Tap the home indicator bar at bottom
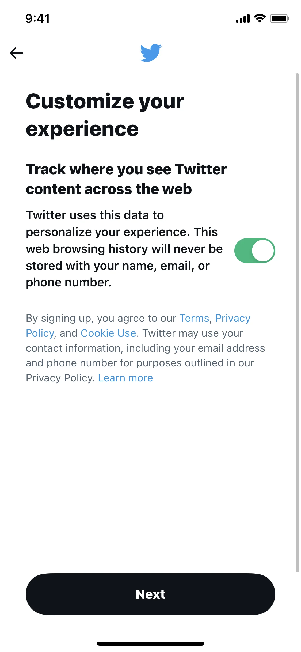The width and height of the screenshot is (301, 652). click(x=150, y=643)
